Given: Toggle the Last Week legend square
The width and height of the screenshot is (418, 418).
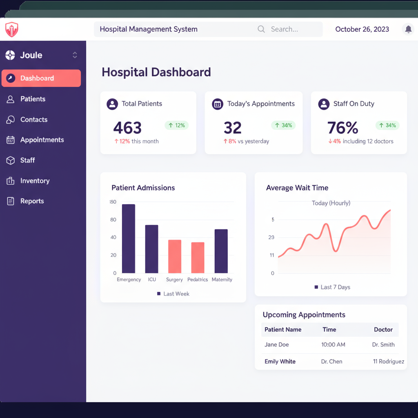Looking at the screenshot, I should coord(159,294).
